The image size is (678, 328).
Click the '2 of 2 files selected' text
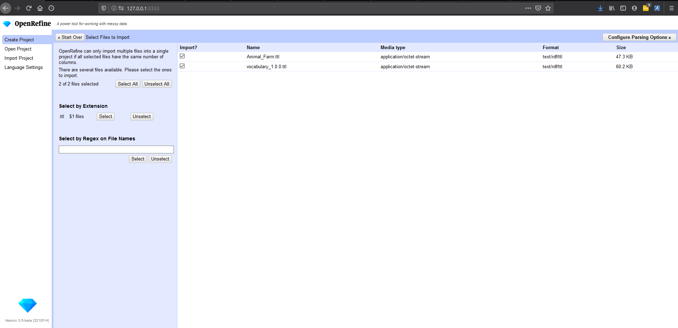click(x=79, y=84)
